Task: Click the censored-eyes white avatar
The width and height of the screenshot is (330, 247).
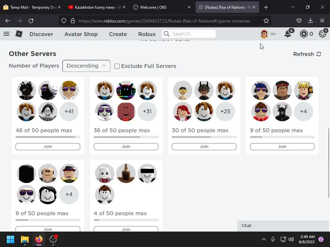Action: (147, 173)
